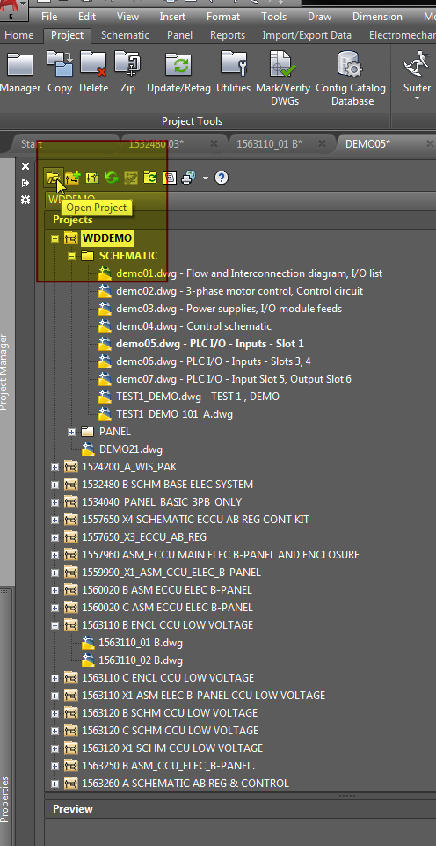
Task: Switch to the Reports ribbon tab
Action: [x=227, y=35]
